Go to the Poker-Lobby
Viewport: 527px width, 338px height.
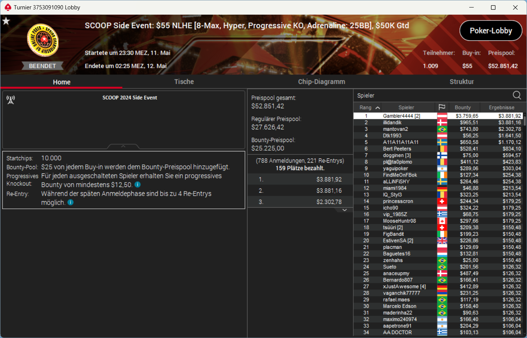pyautogui.click(x=491, y=31)
